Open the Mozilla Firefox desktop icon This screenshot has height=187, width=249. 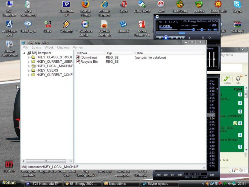(85, 8)
